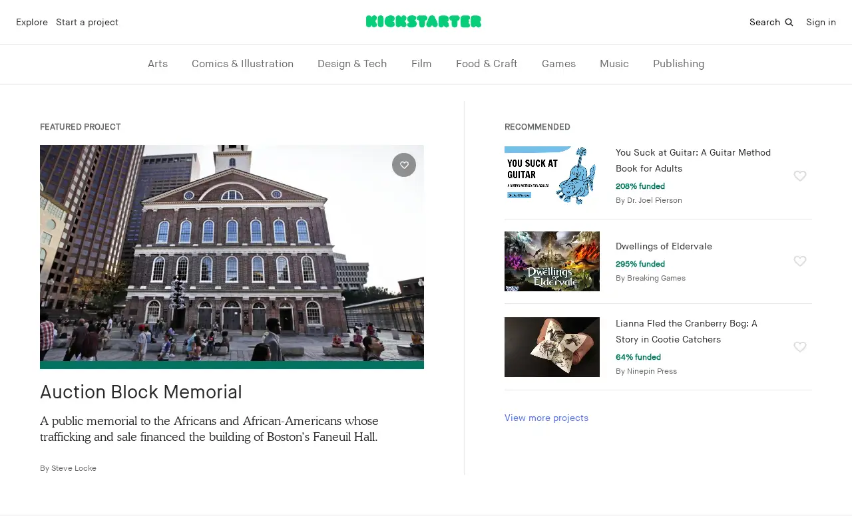This screenshot has width=852, height=532.
Task: Click View more projects
Action: (x=546, y=418)
